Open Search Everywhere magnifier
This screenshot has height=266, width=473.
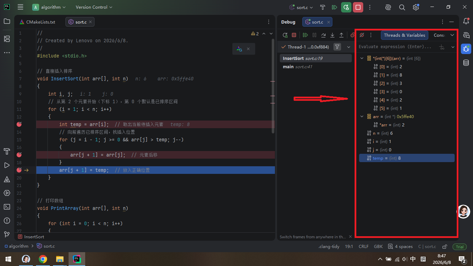click(402, 7)
